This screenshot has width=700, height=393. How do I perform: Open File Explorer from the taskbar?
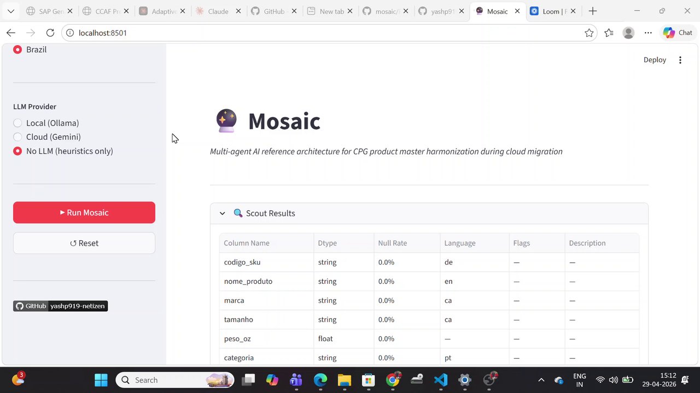344,380
